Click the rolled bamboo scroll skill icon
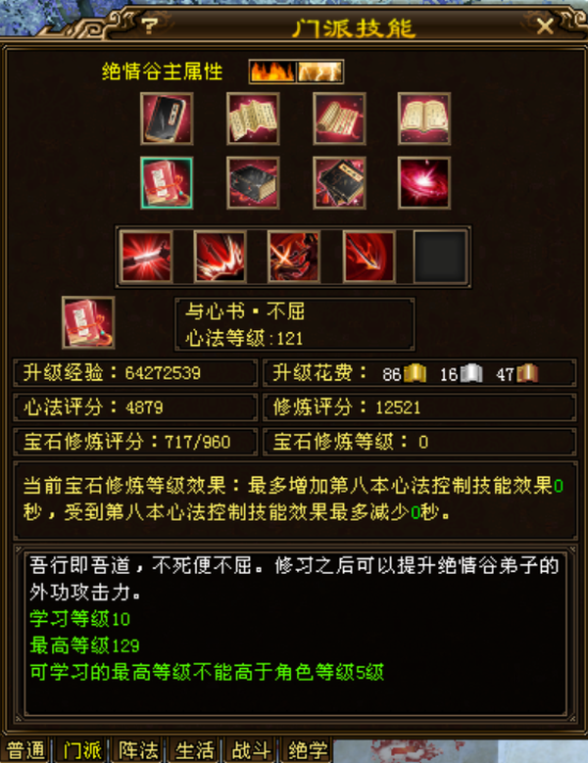This screenshot has width=588, height=763. point(339,119)
